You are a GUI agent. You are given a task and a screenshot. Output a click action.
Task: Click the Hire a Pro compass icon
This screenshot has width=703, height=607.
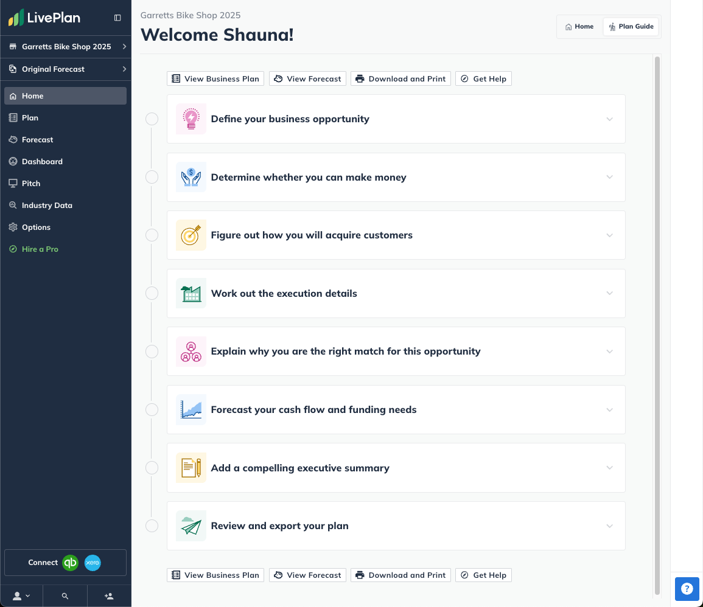[x=13, y=249]
